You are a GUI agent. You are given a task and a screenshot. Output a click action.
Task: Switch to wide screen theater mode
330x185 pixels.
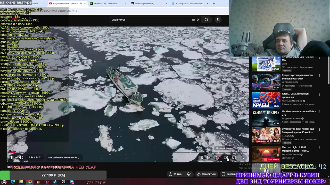[226, 158]
